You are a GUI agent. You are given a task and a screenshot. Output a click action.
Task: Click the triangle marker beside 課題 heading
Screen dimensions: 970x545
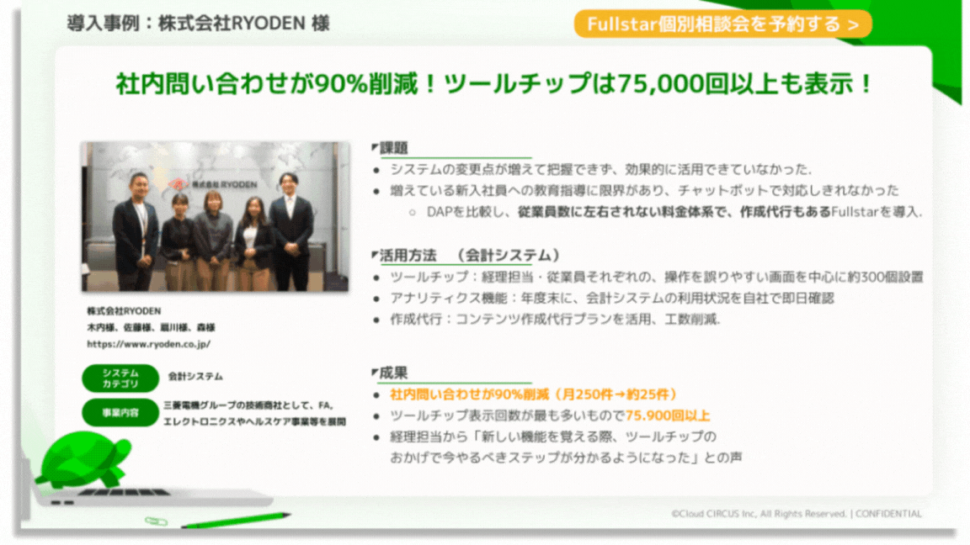[x=375, y=148]
